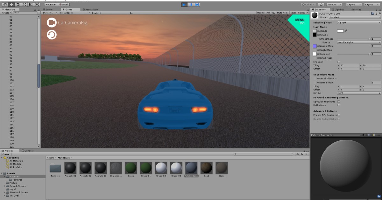Image resolution: width=382 pixels, height=200 pixels.
Task: Enable Emission on the material
Action: tap(338, 62)
